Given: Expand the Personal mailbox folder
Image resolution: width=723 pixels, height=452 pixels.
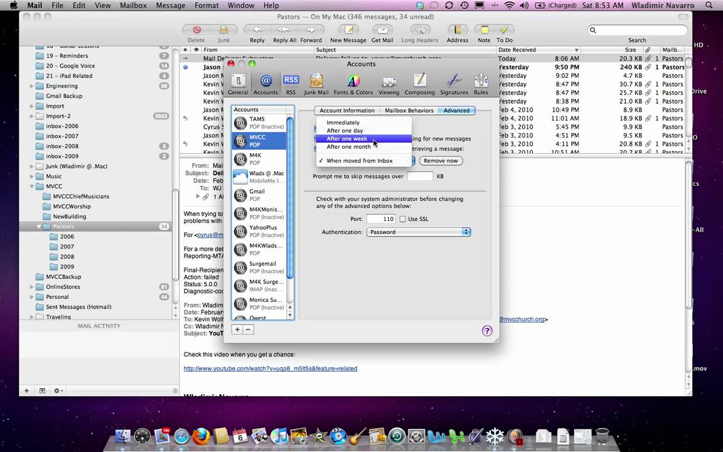Looking at the screenshot, I should 32,297.
